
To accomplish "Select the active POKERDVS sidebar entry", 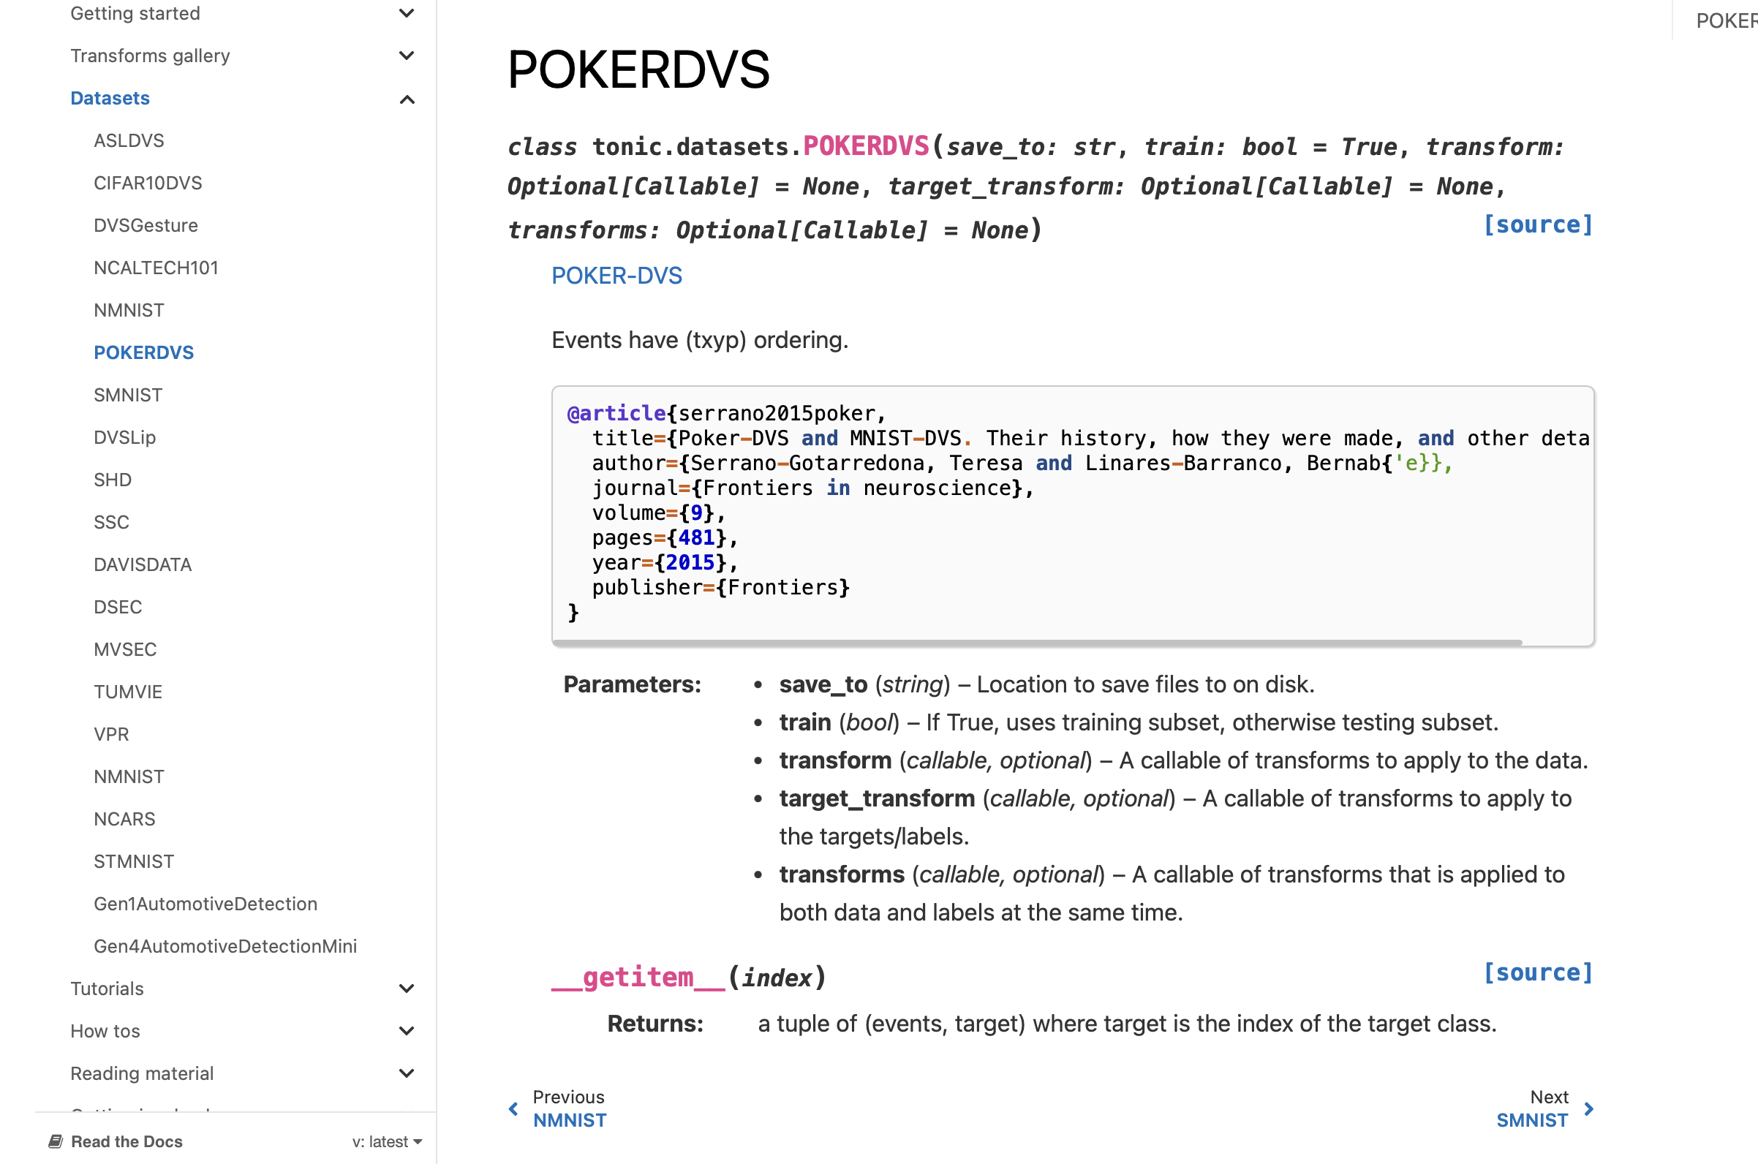I will [143, 352].
